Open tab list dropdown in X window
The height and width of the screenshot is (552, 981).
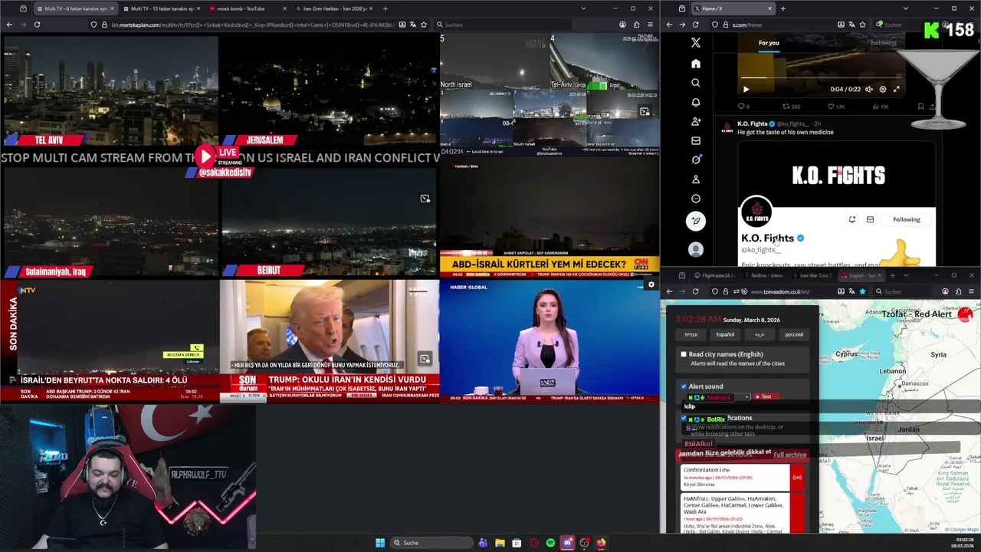(x=905, y=8)
